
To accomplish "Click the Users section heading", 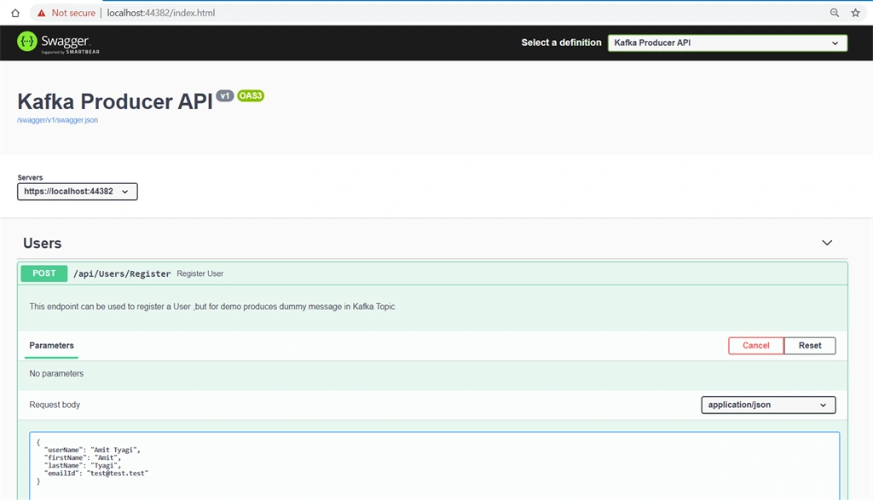I will pyautogui.click(x=43, y=243).
